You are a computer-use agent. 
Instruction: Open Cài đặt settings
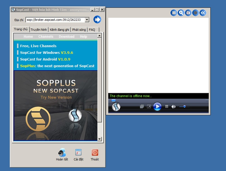pyautogui.click(x=78, y=155)
